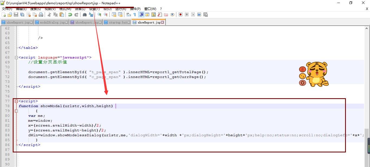The height and width of the screenshot is (167, 370).
Task: Switch to the modelDialog.jsp tab
Action: (52, 22)
